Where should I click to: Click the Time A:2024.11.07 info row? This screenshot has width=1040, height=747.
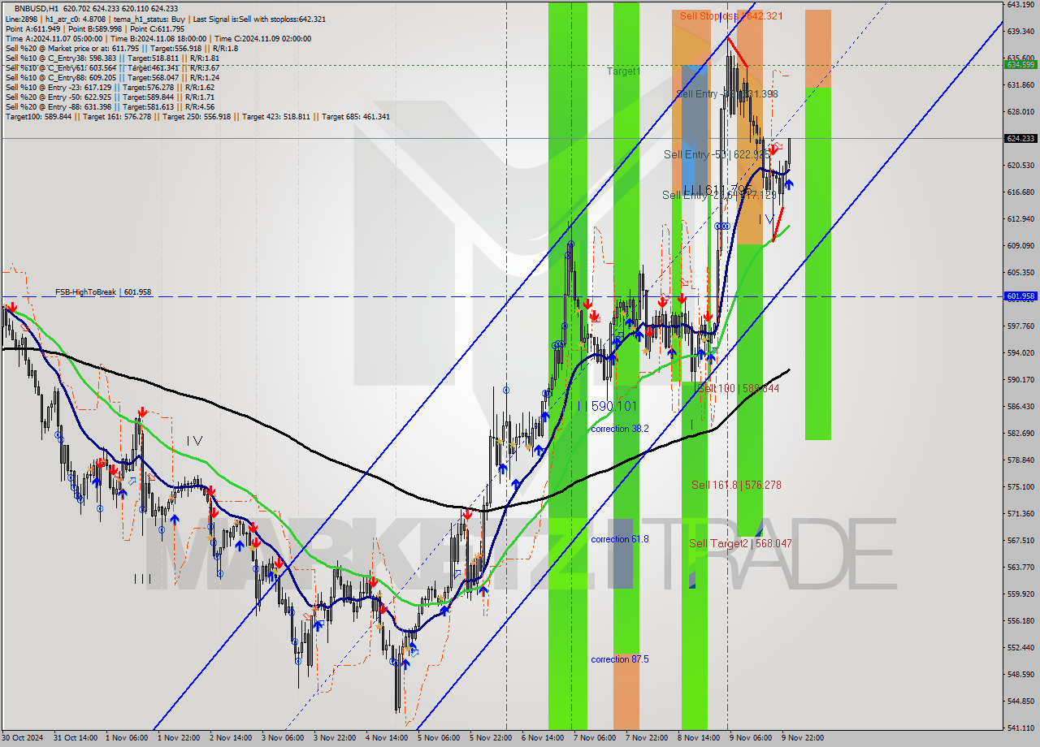coord(158,38)
